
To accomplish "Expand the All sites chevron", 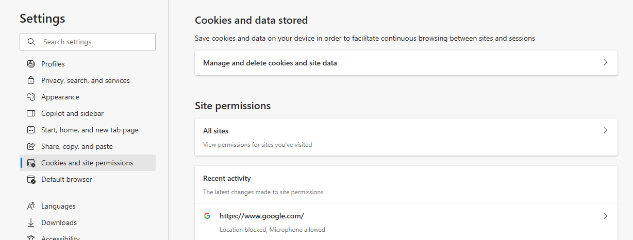I will (606, 131).
